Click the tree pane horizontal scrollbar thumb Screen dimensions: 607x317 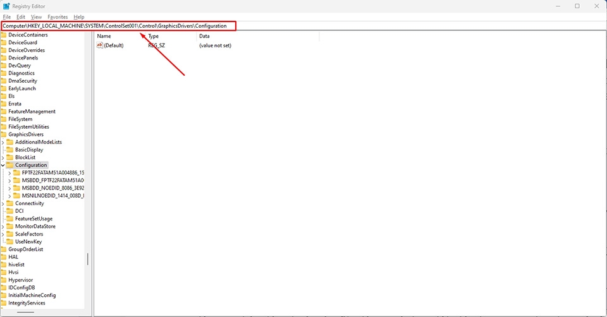click(x=25, y=313)
